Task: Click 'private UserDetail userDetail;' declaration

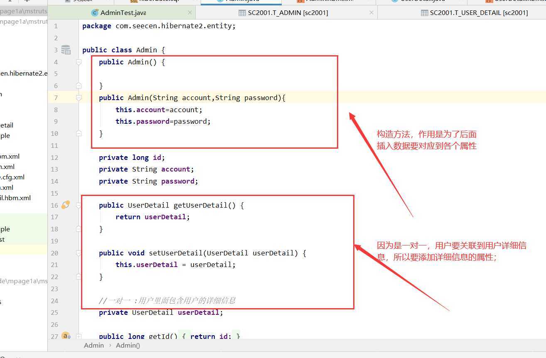Action: tap(161, 312)
